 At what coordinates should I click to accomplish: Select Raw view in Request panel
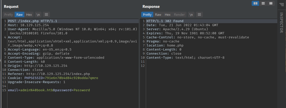tap(19, 15)
